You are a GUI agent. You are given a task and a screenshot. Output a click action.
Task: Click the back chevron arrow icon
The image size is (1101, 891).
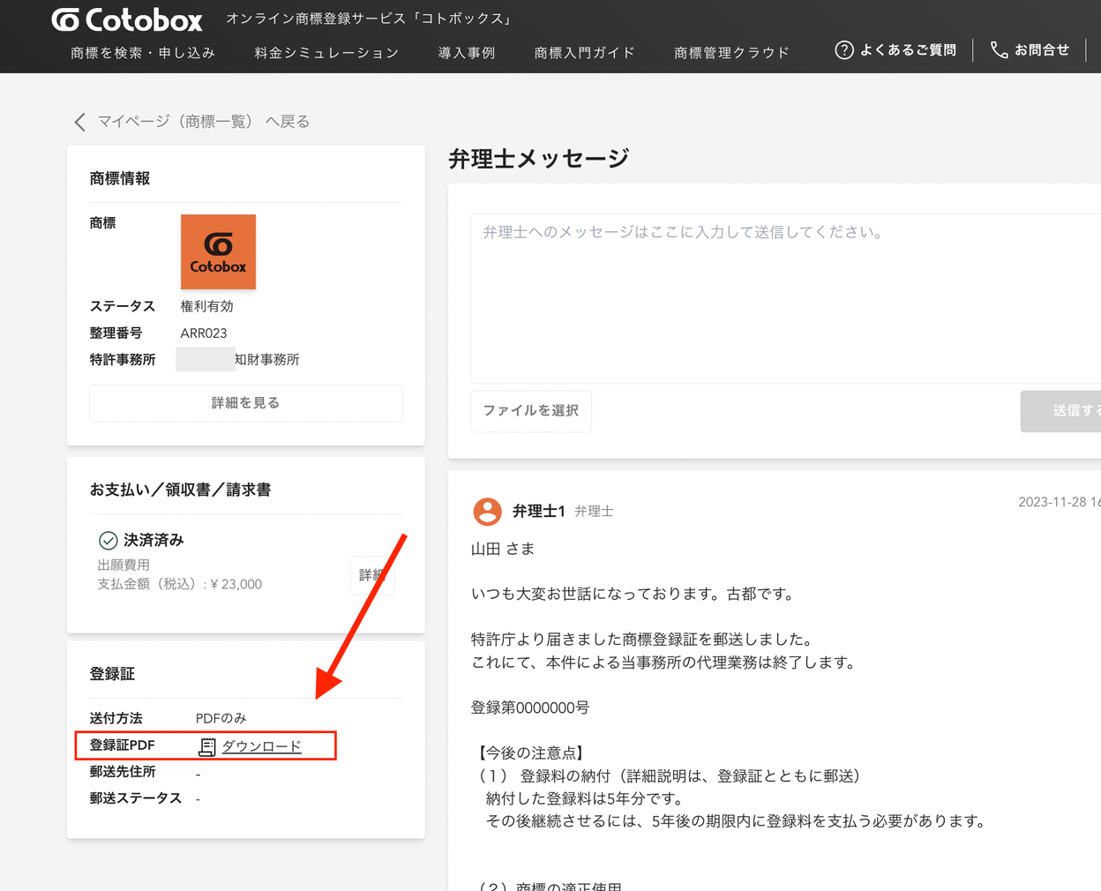[80, 122]
